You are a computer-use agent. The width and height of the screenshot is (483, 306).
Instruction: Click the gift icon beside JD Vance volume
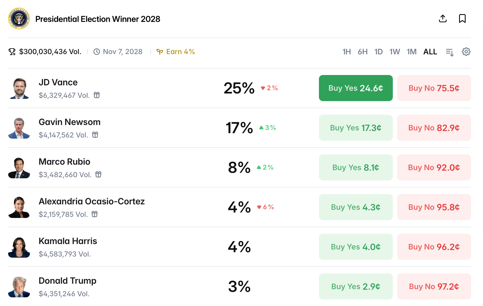(x=97, y=95)
